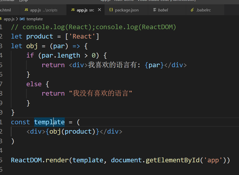Click the 'app' string argument
This screenshot has width=239, height=175.
[213, 160]
